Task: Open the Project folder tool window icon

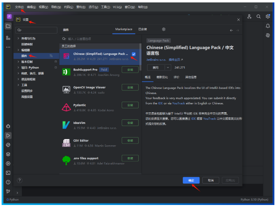Action: pyautogui.click(x=8, y=26)
